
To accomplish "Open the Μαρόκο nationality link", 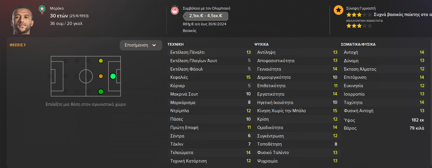I will pyautogui.click(x=56, y=8).
